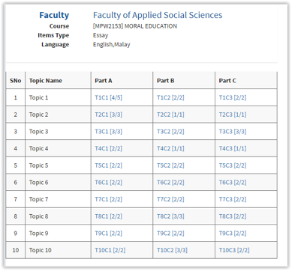Image resolution: width=292 pixels, height=271 pixels.
Task: View the T7C2 [2/2] items
Action: (170, 199)
